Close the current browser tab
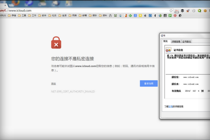210x140 pixels. (5, 5)
